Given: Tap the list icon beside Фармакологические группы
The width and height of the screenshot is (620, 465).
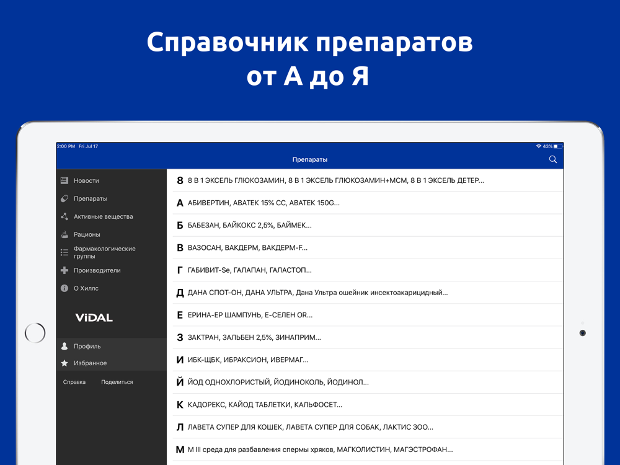Looking at the screenshot, I should pos(64,252).
